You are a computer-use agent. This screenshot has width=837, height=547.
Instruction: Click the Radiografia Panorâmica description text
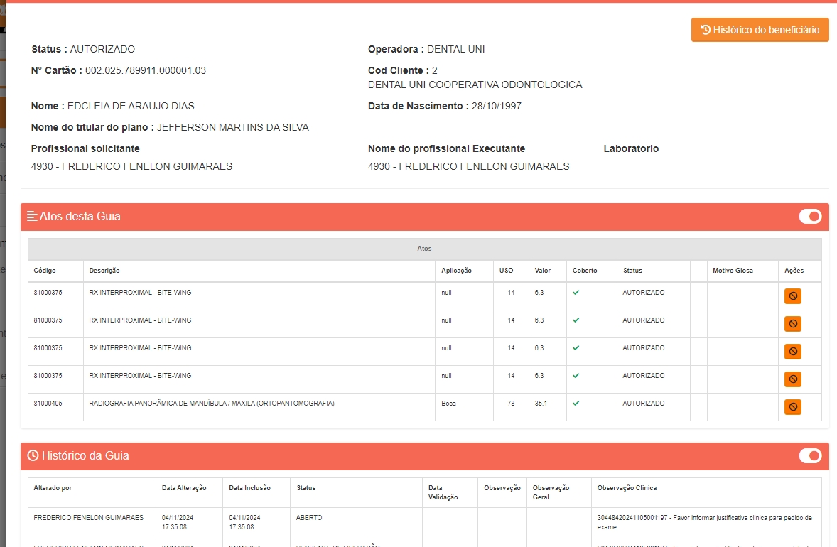pyautogui.click(x=211, y=404)
